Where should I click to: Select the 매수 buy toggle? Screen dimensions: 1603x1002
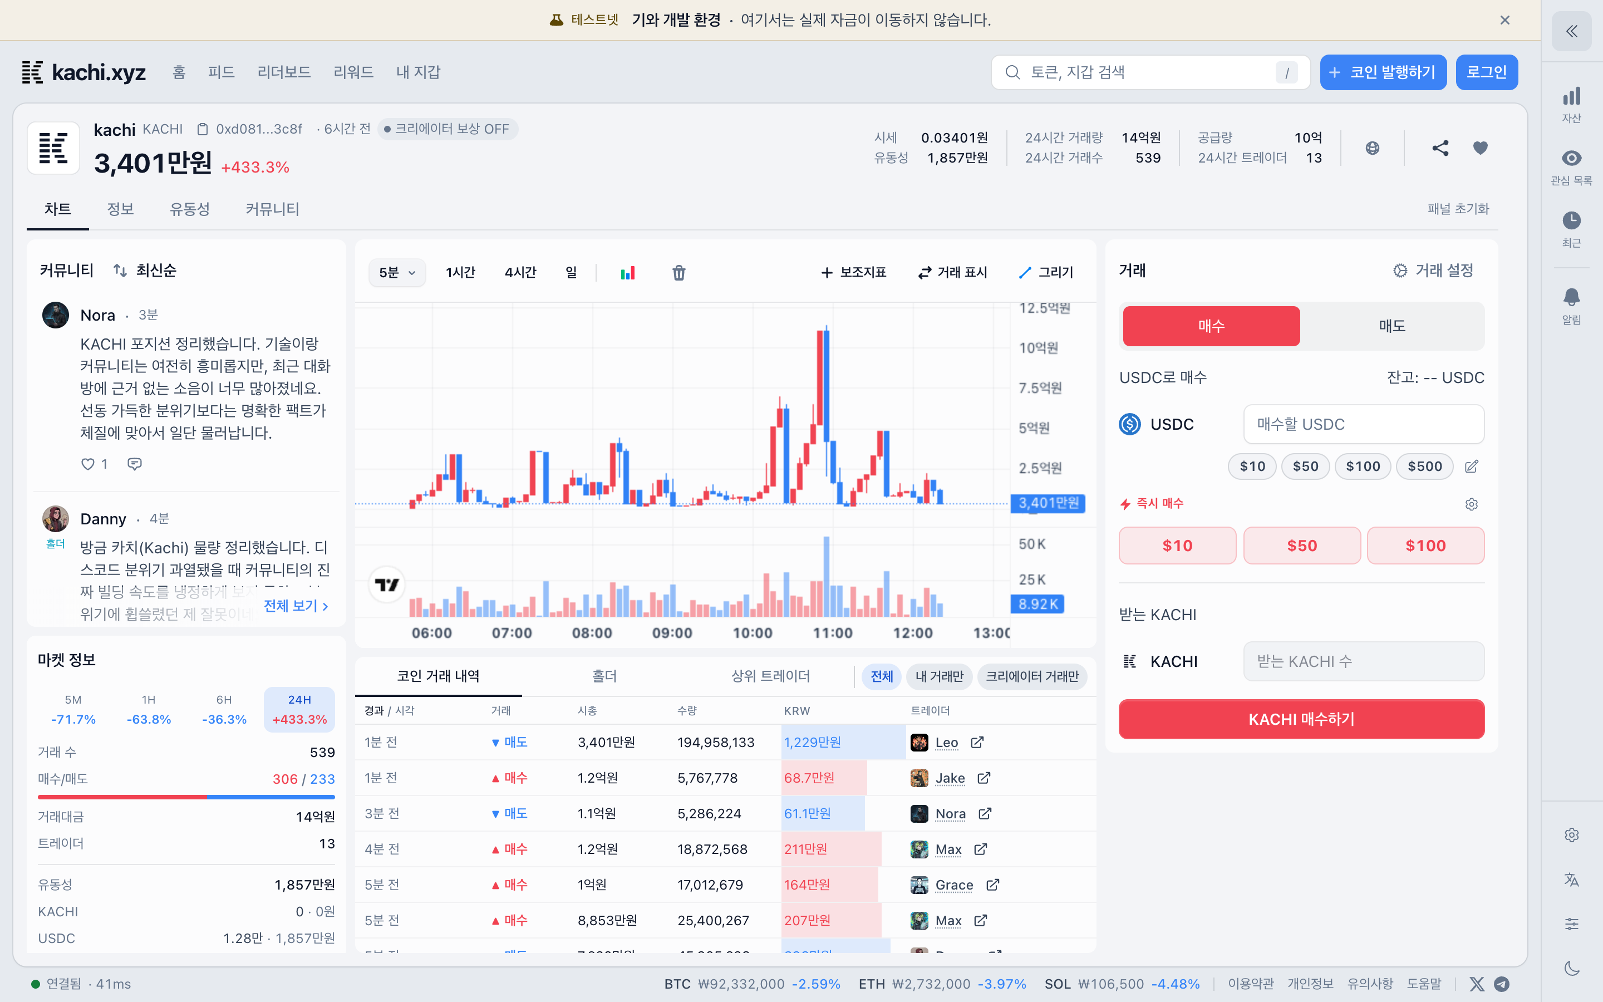click(x=1211, y=326)
